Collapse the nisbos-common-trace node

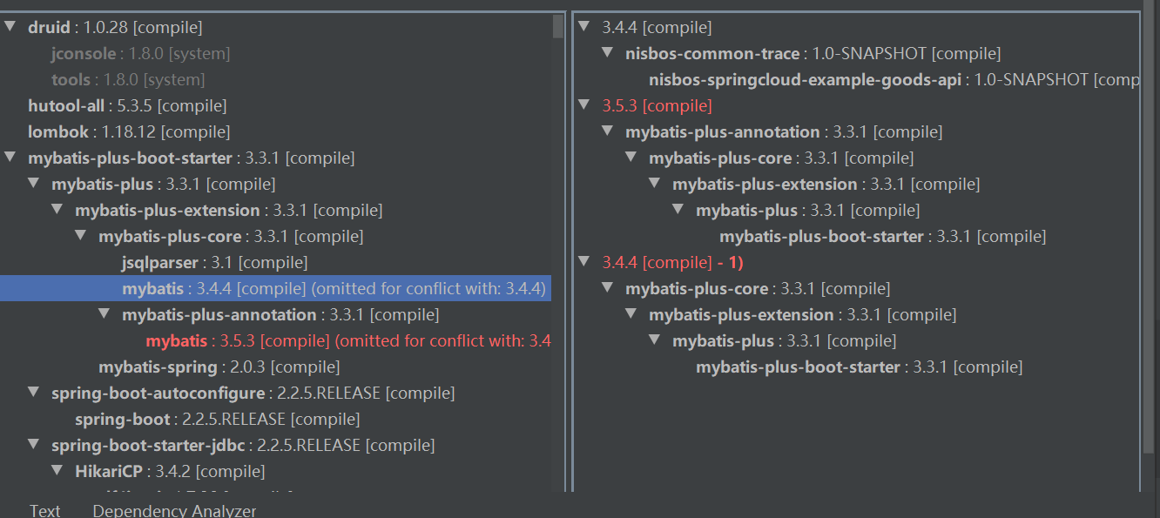(x=605, y=52)
